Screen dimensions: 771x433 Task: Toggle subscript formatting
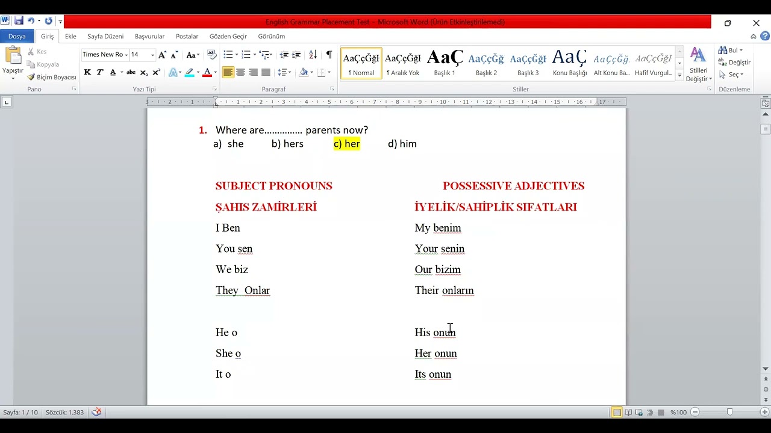click(144, 72)
